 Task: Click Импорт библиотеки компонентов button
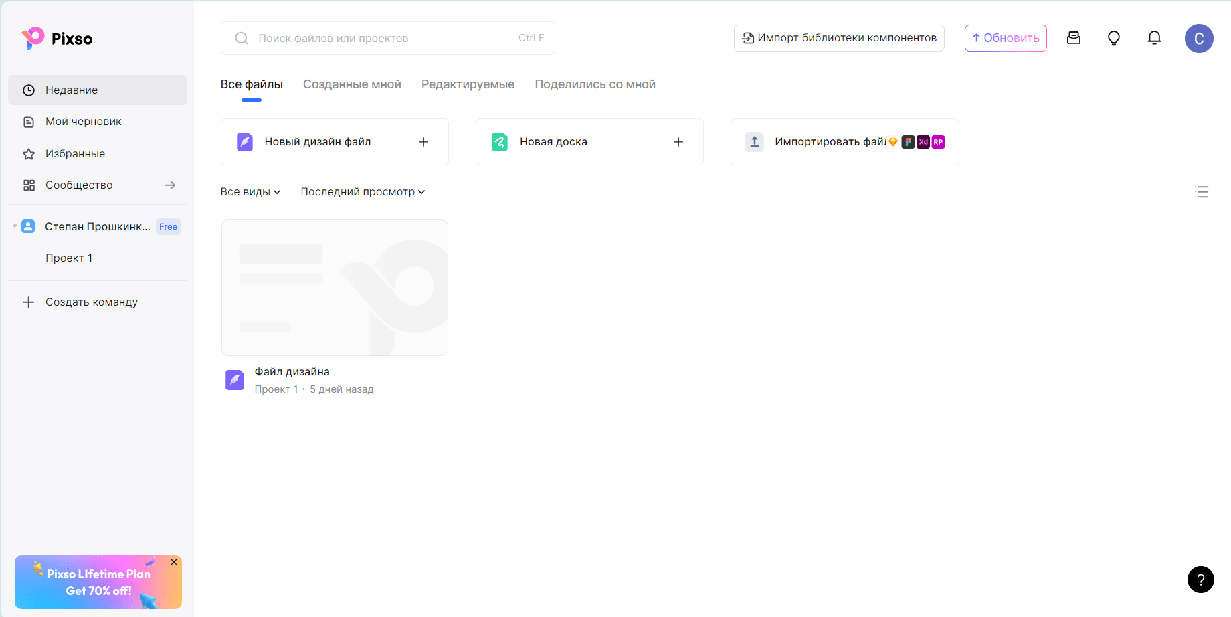839,38
